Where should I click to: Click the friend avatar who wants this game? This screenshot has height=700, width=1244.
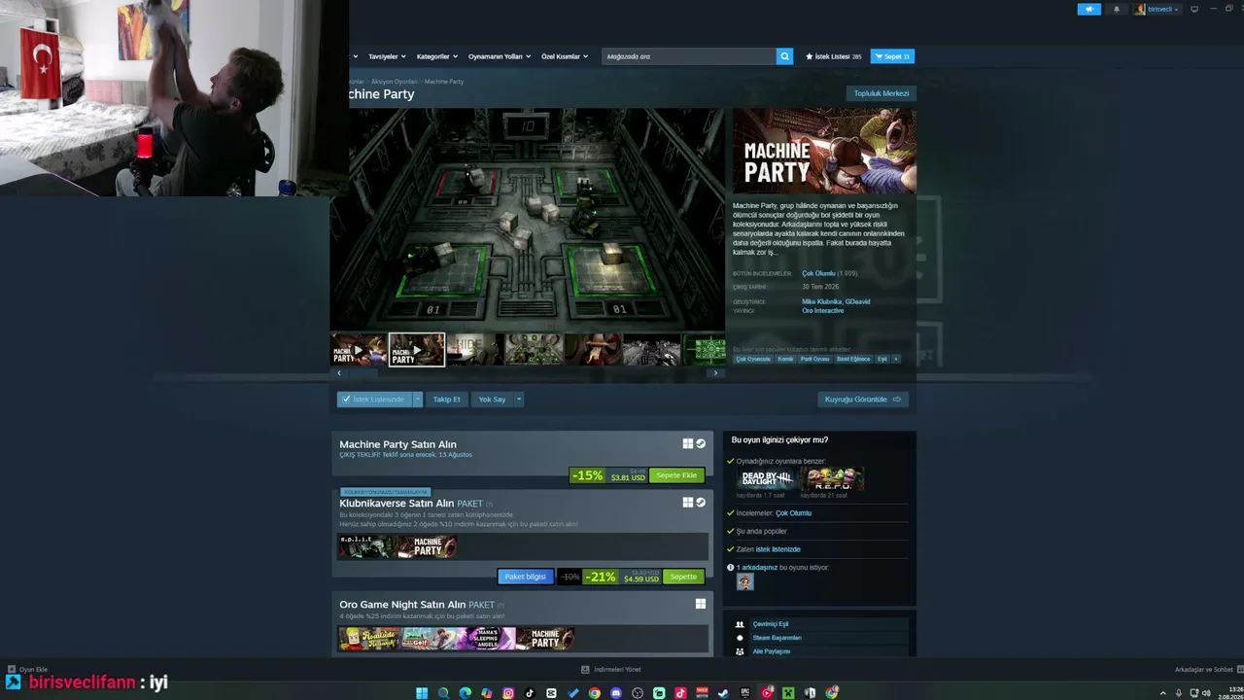(x=745, y=581)
